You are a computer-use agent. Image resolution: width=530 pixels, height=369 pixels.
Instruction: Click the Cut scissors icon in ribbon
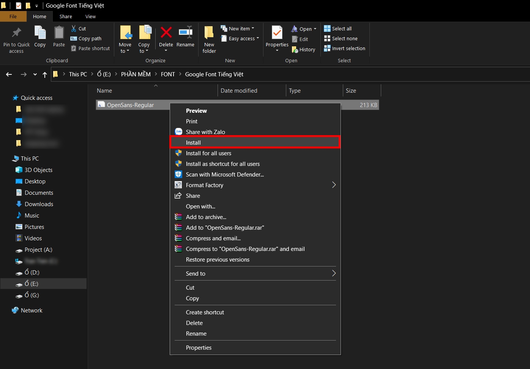point(74,28)
